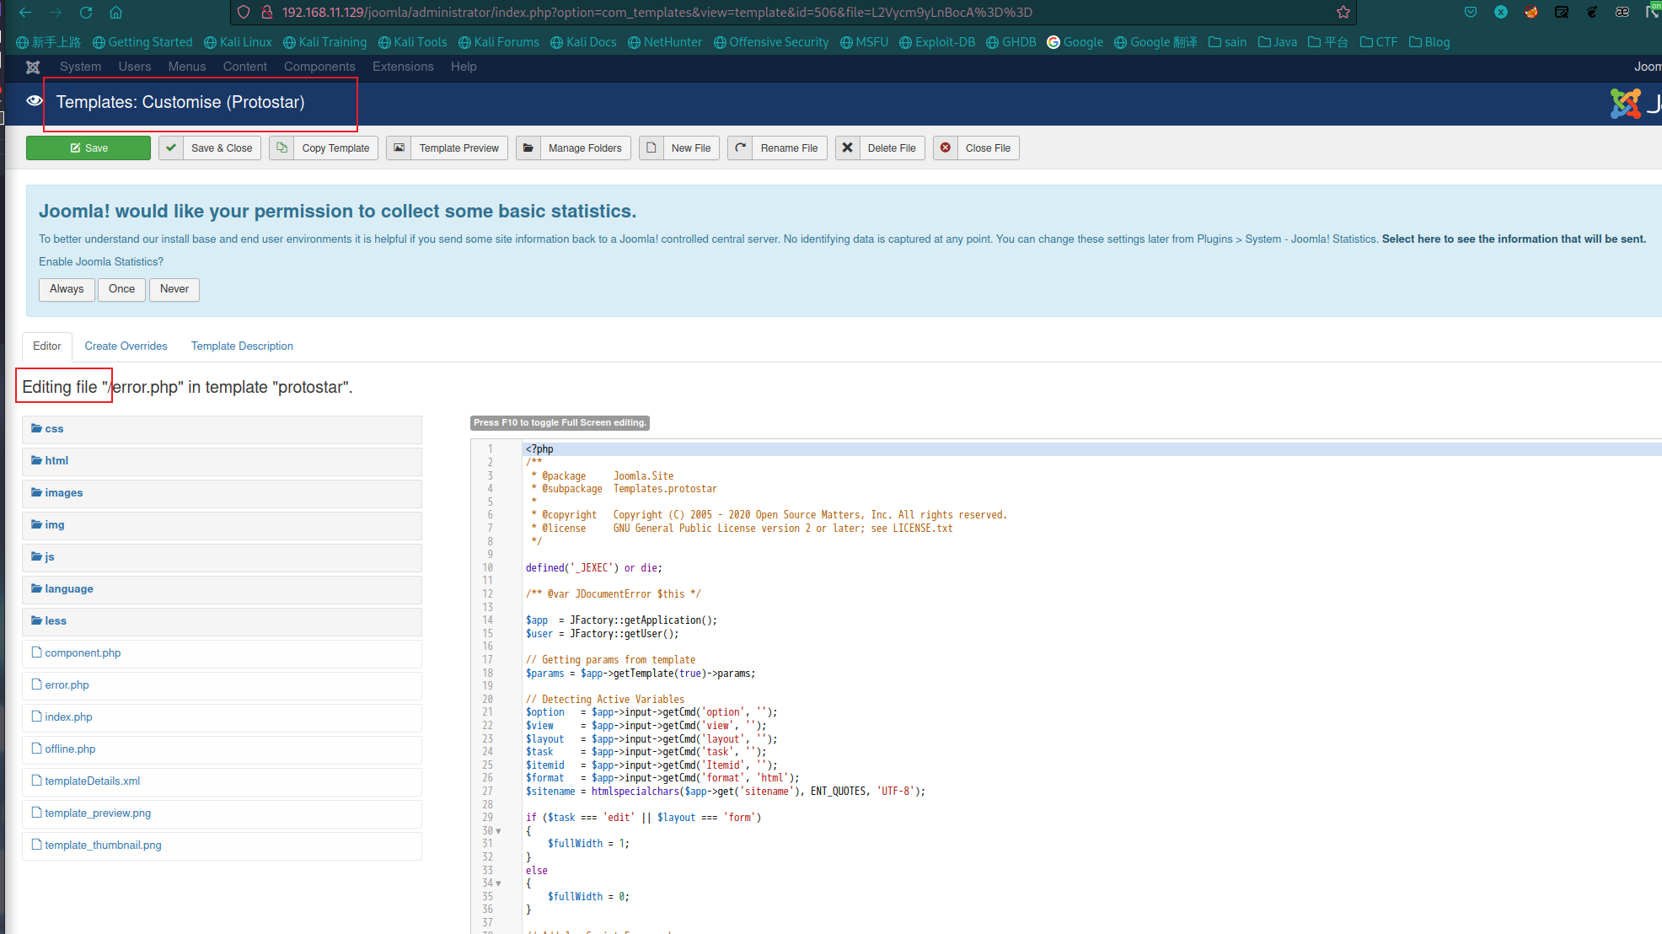Expand the img folder
Viewport: 1662px width, 934px height.
[x=222, y=525]
